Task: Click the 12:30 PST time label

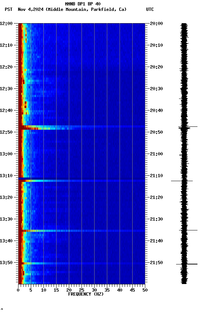Action: tap(6, 89)
